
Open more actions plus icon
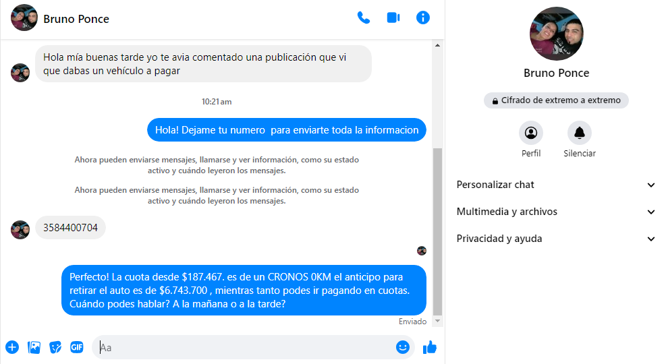tap(12, 347)
